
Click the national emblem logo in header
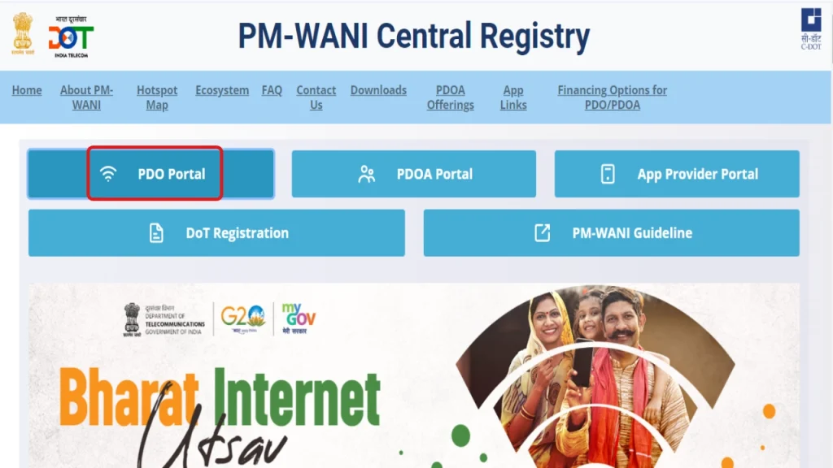point(23,34)
